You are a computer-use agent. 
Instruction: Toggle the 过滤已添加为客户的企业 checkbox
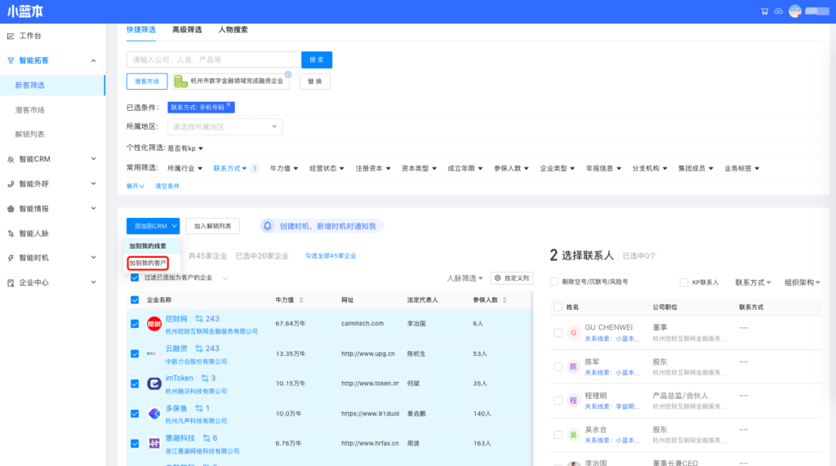135,277
